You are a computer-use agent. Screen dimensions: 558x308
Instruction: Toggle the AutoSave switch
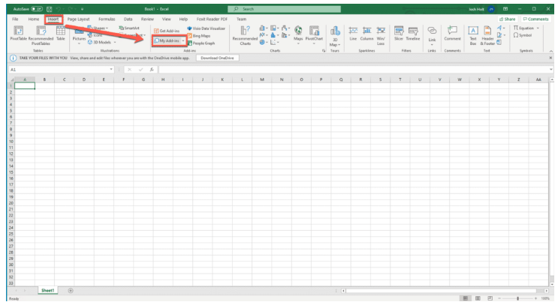(37, 9)
